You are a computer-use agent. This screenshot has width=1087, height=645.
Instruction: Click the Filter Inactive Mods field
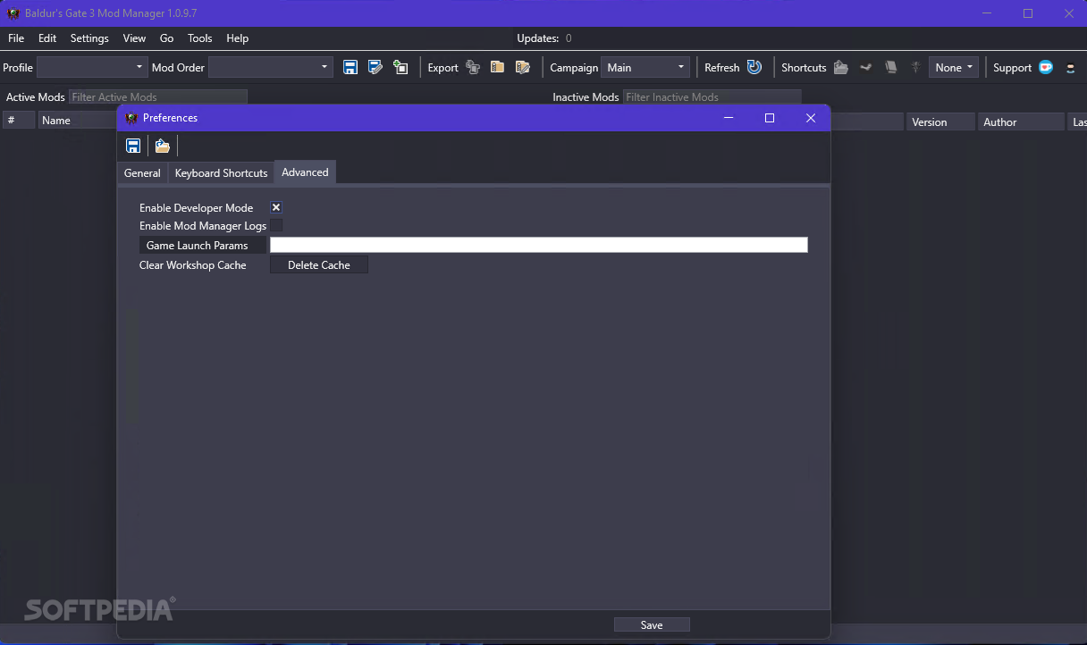712,97
